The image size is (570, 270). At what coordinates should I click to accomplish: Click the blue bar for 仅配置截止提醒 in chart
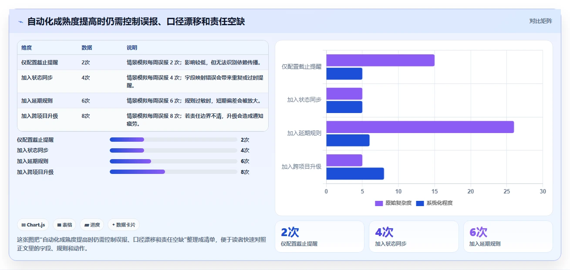tap(344, 74)
